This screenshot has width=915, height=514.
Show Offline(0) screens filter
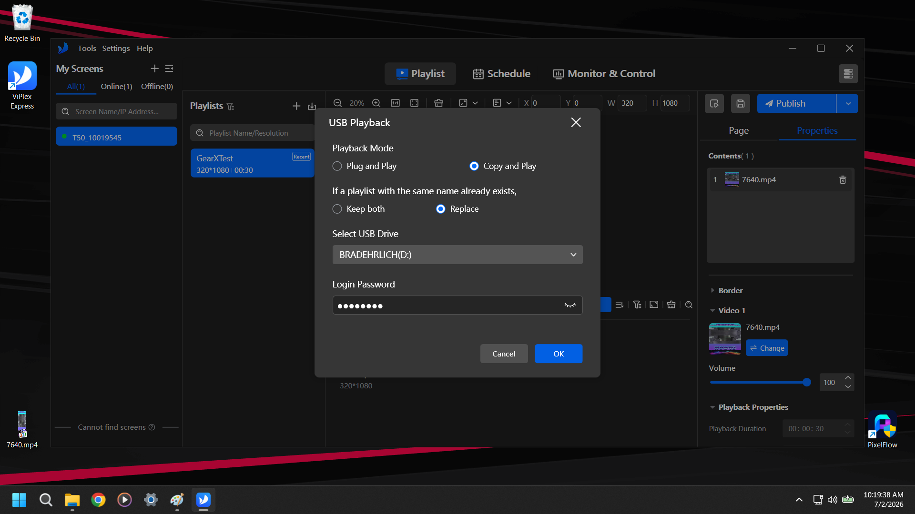point(157,86)
